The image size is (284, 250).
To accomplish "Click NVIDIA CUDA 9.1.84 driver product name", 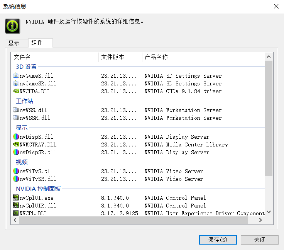I will point(183,91).
